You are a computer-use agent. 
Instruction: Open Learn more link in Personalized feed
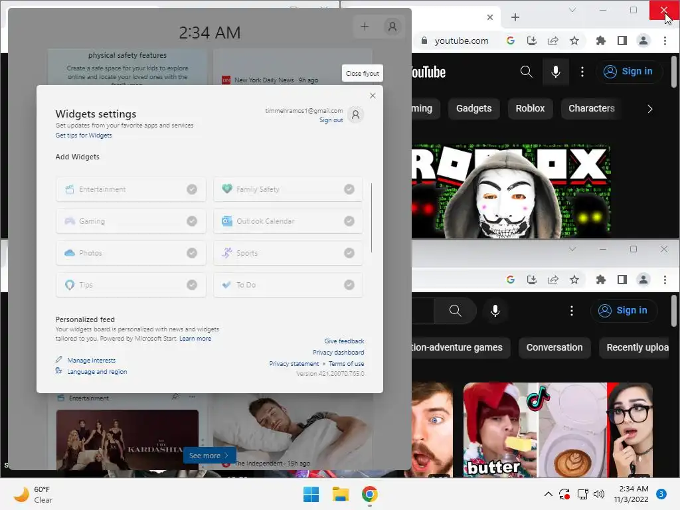pos(195,339)
